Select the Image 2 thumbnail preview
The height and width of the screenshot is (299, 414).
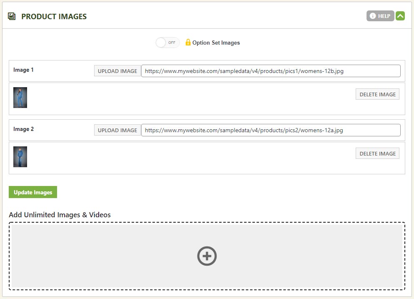[20, 157]
